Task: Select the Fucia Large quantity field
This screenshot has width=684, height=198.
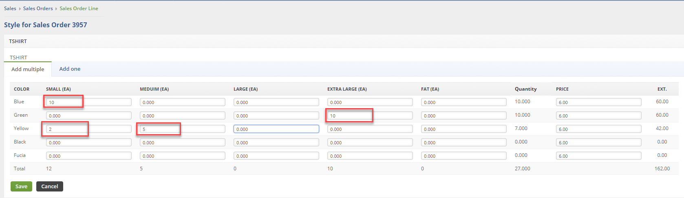Action: click(x=276, y=156)
